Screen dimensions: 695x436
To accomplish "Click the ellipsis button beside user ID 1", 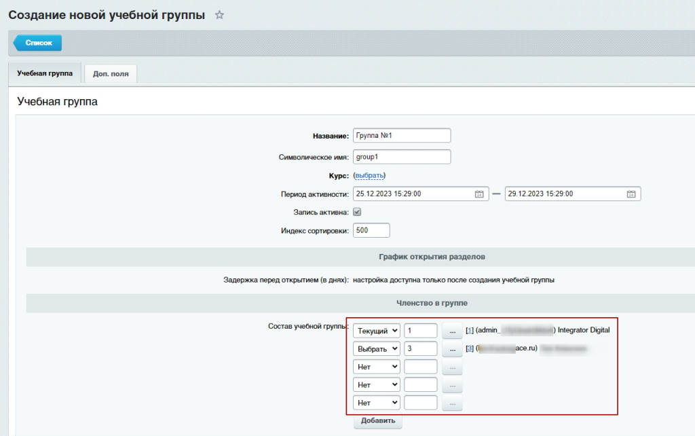I will (x=452, y=331).
